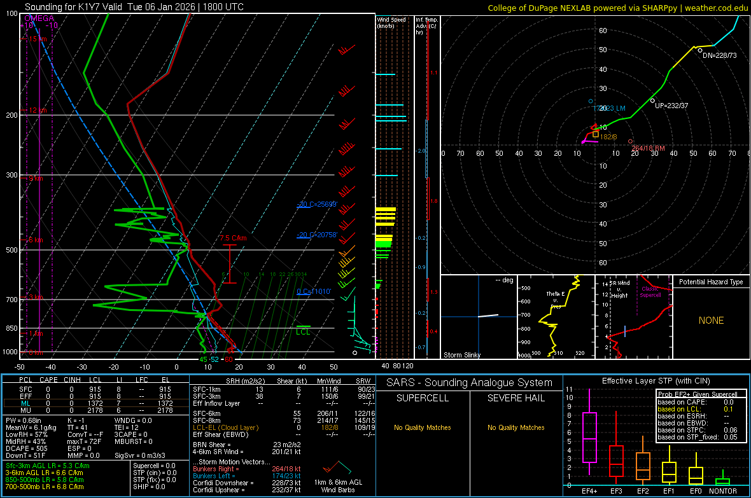
Task: Click the blue 'Bunkers Left =' label
Action: [214, 476]
